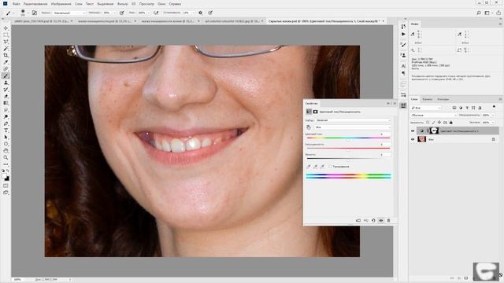Screen dimensions: 504x283
Task: Toggle layer filtering switch in Layers panel
Action: click(494, 107)
